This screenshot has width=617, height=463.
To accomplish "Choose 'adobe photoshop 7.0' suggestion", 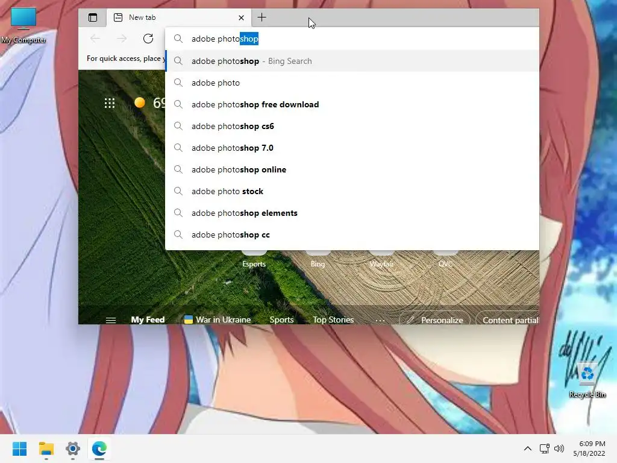I will pyautogui.click(x=352, y=148).
